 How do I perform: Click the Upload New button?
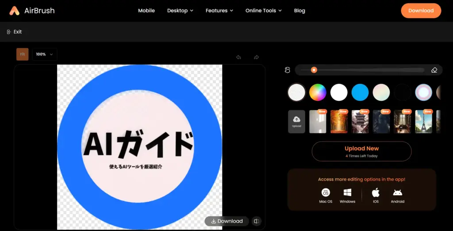[362, 151]
